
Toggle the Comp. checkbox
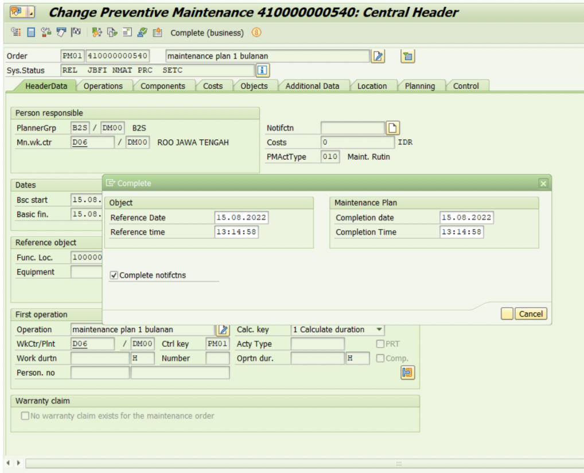[x=380, y=358]
